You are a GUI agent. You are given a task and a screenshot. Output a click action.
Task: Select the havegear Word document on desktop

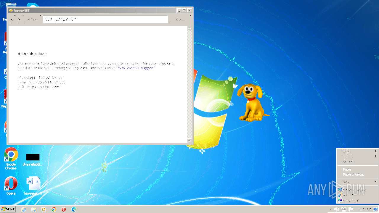[x=33, y=186]
